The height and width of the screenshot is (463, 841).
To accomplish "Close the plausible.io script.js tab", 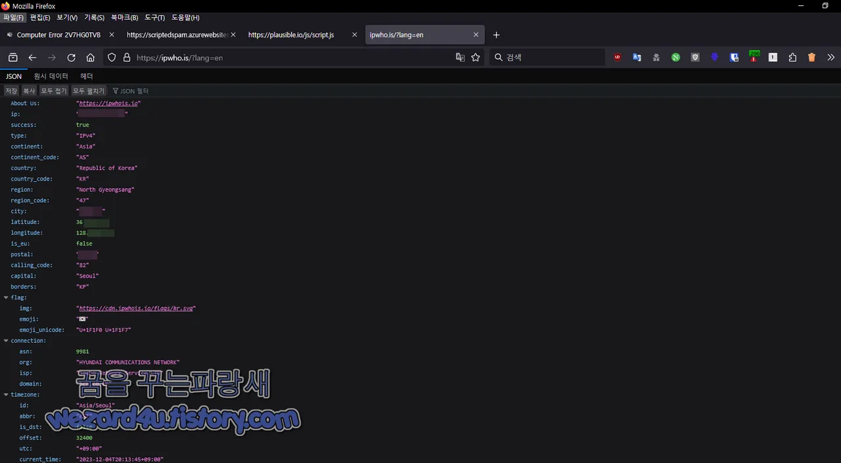I will (x=354, y=35).
